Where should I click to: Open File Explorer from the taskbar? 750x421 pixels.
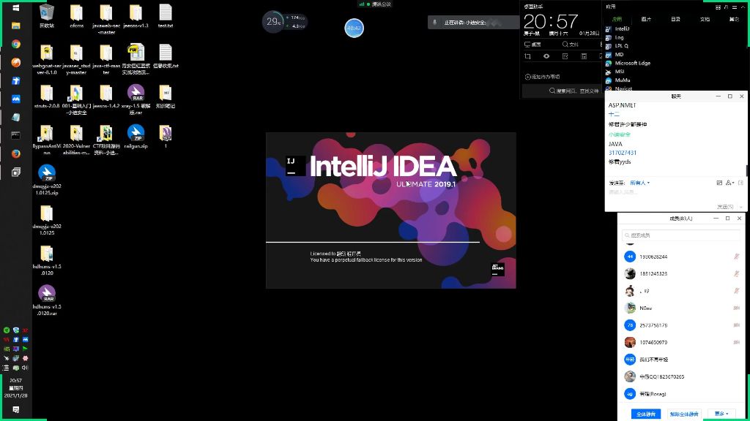tap(16, 26)
